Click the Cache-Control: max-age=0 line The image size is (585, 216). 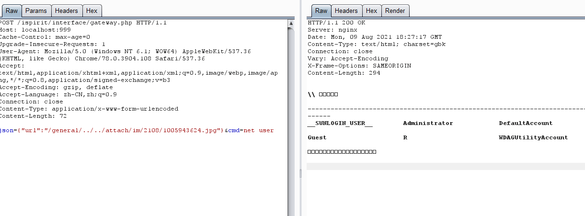tap(45, 37)
